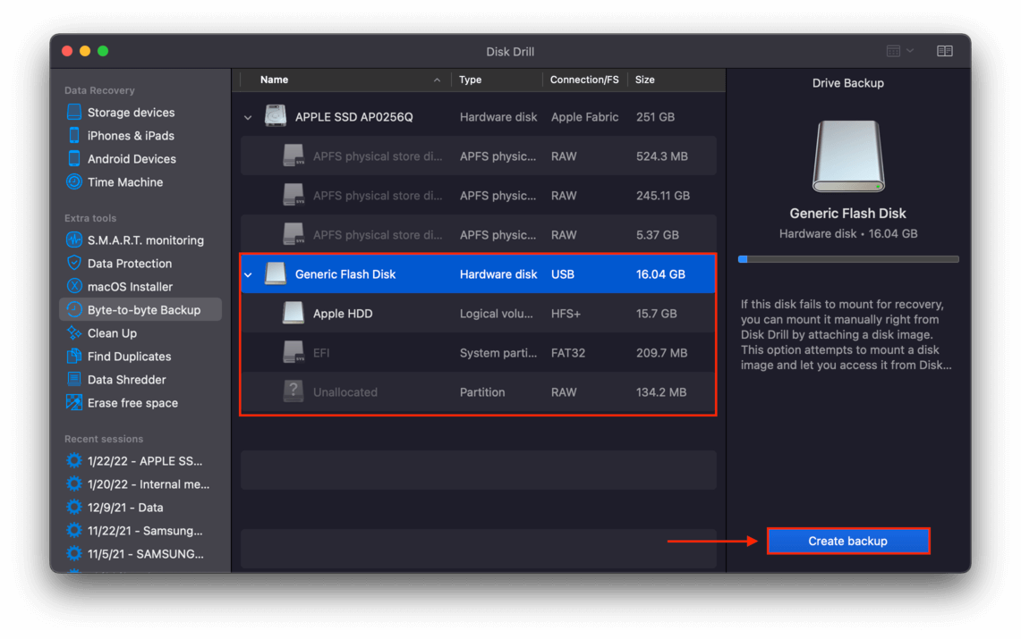
Task: Click gear icon of 12/9/21 Data session
Action: [x=74, y=507]
